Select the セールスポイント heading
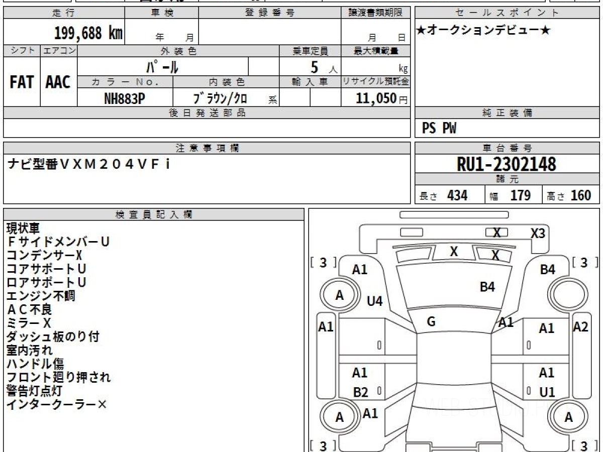 pyautogui.click(x=507, y=13)
